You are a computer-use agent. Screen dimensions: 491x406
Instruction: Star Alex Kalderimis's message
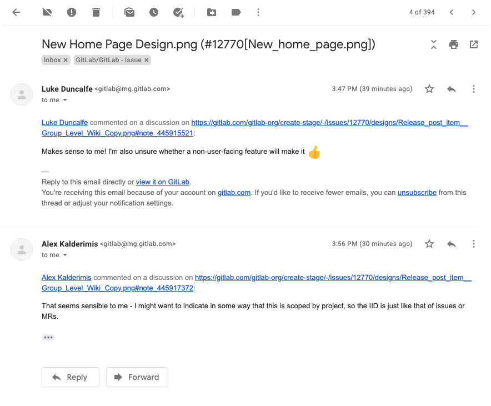click(x=429, y=244)
